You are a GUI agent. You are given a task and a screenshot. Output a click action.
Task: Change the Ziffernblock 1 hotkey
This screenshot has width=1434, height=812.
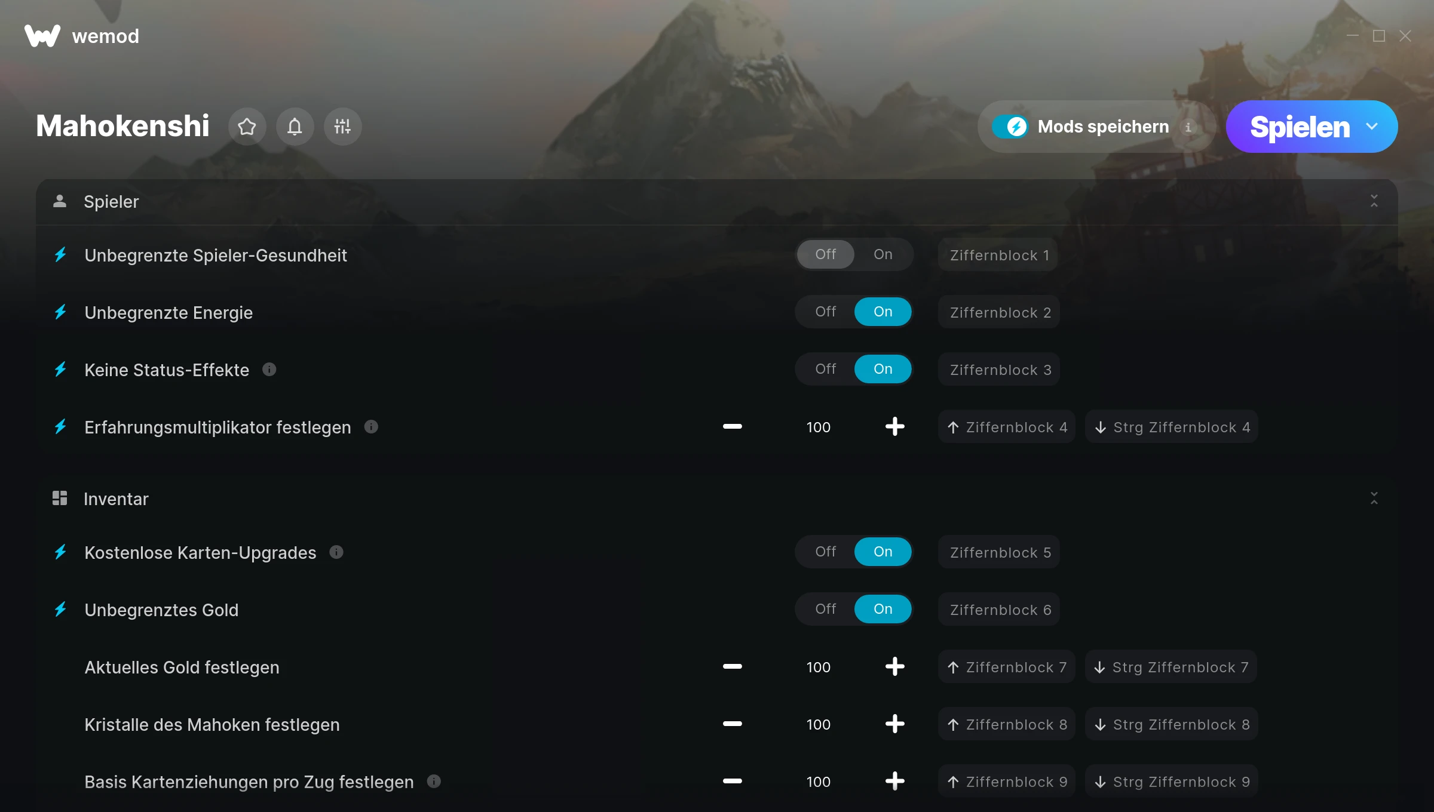click(998, 255)
